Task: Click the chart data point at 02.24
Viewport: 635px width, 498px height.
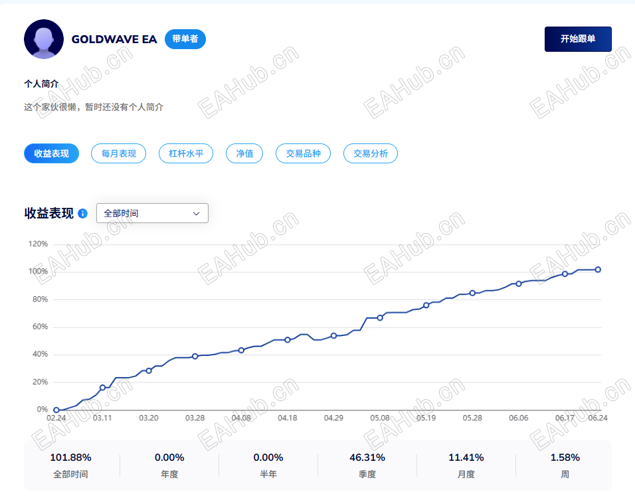Action: (56, 410)
